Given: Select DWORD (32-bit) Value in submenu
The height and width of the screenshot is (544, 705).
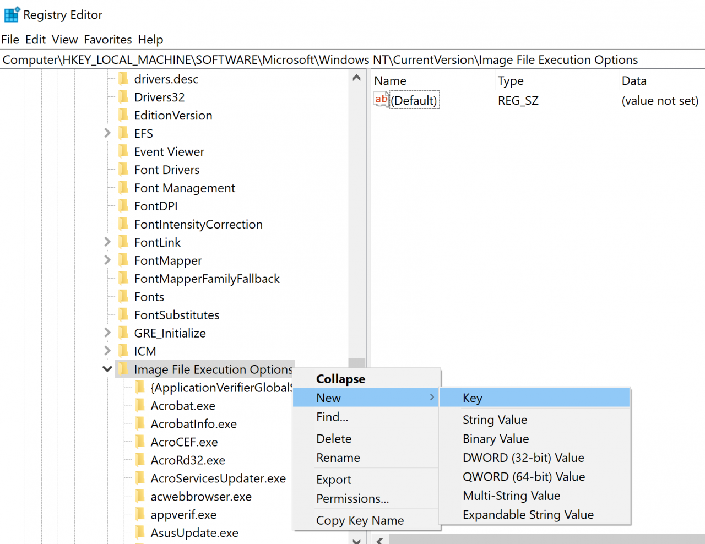Looking at the screenshot, I should [523, 458].
